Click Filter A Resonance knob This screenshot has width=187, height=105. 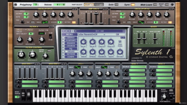pos(30,40)
